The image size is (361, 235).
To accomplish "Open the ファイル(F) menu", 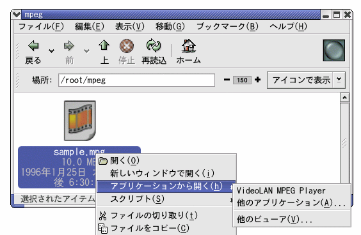I will (41, 26).
